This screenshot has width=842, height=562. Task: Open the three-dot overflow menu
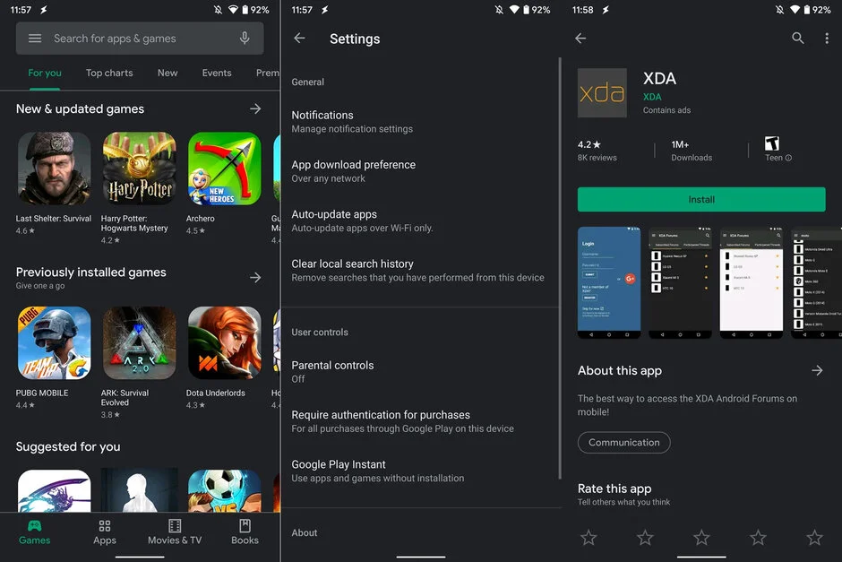pyautogui.click(x=827, y=39)
